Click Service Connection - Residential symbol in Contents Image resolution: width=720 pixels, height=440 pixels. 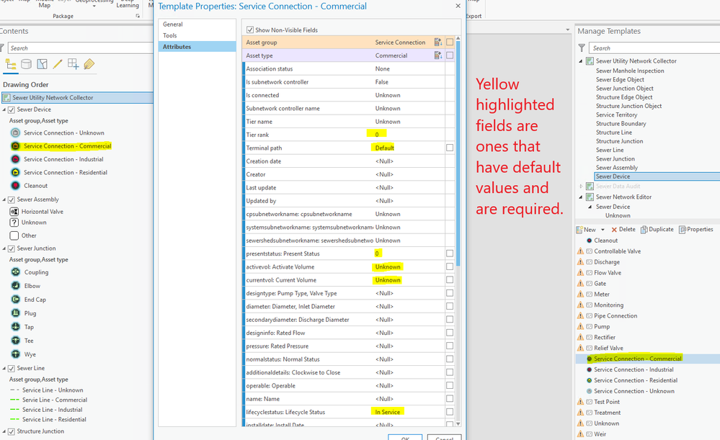[16, 173]
